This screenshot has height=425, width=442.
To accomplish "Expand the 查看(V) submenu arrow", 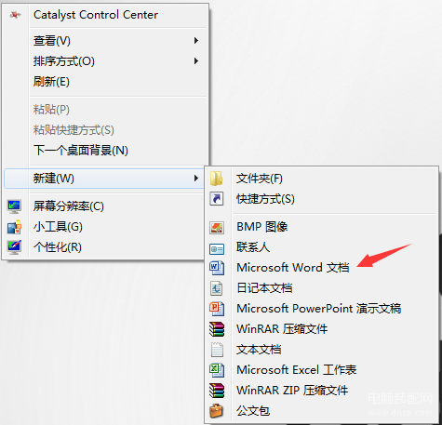I will pos(196,41).
